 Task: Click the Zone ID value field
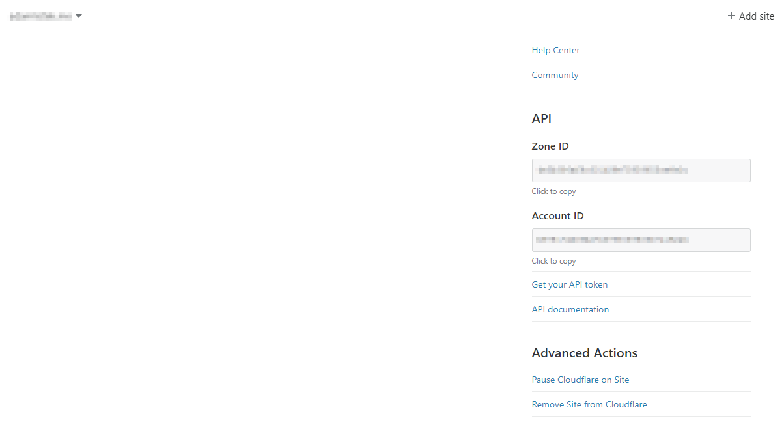[x=641, y=171]
